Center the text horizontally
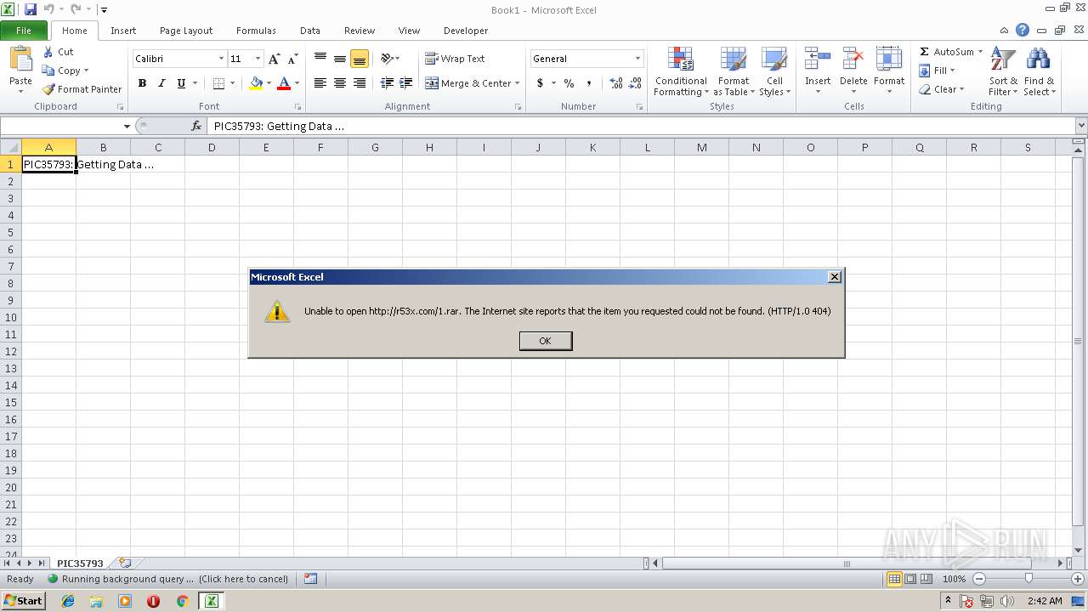This screenshot has width=1088, height=612. [x=340, y=83]
